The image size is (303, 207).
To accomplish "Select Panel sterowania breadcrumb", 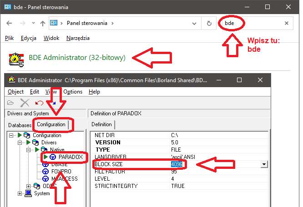I will click(87, 23).
